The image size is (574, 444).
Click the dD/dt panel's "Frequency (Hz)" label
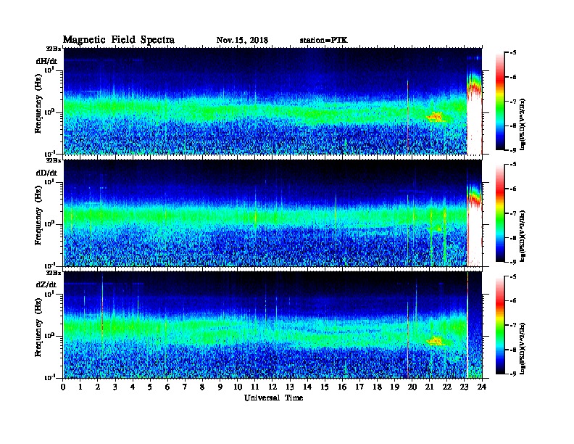[x=38, y=214]
